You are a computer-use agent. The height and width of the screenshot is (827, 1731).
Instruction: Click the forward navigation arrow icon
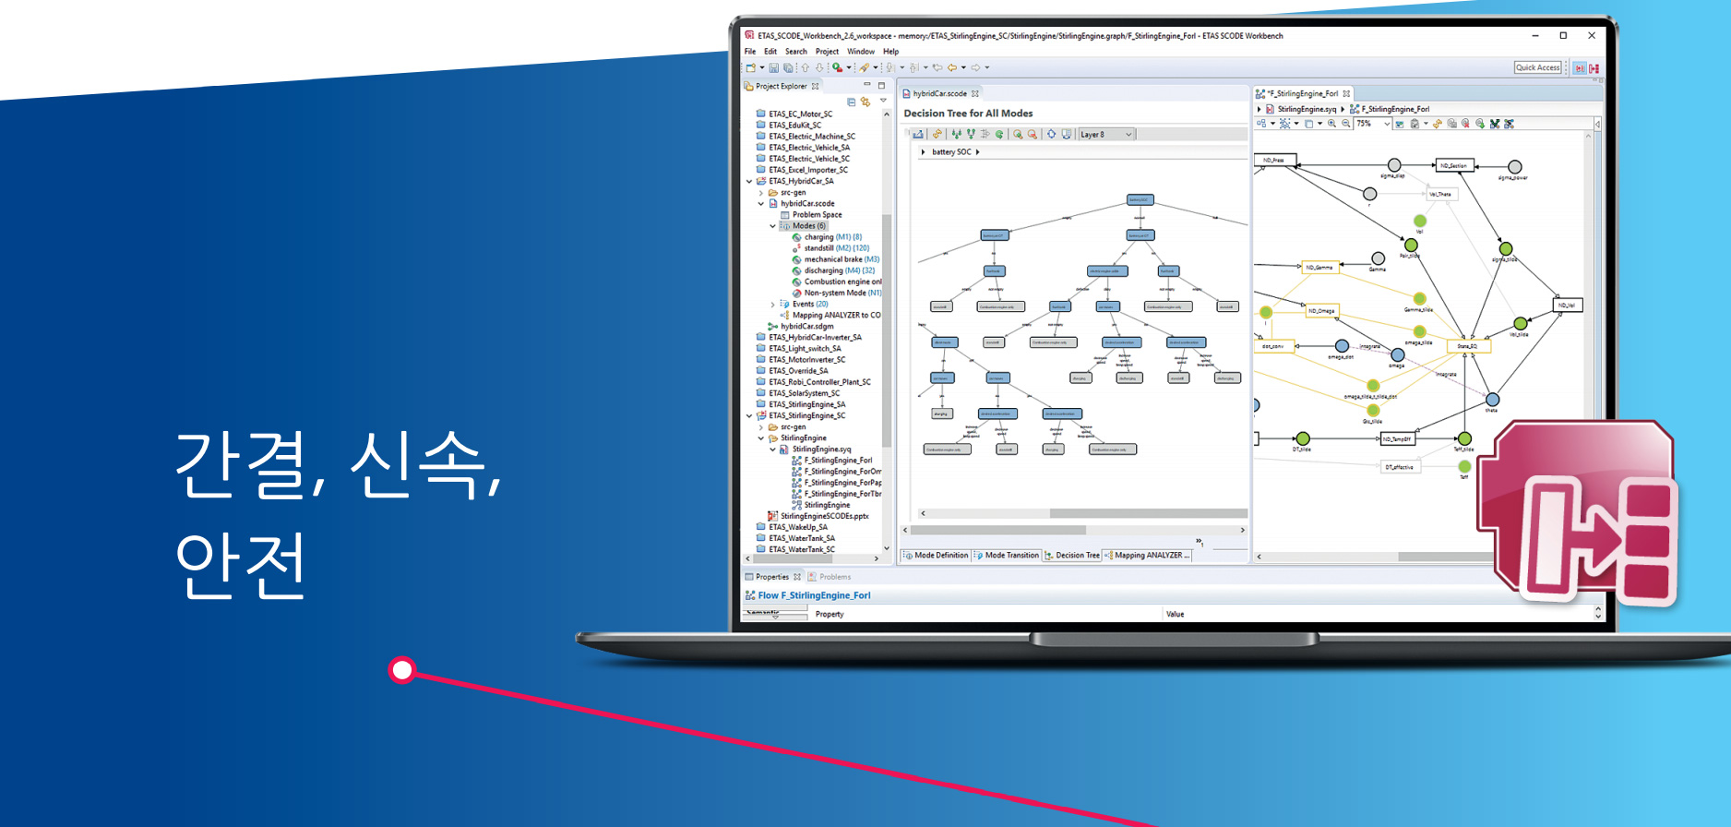[x=975, y=67]
